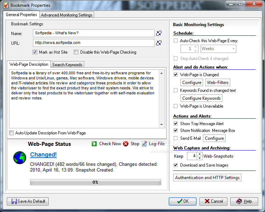Click into the URL input field
The image size is (265, 212).
(93, 43)
